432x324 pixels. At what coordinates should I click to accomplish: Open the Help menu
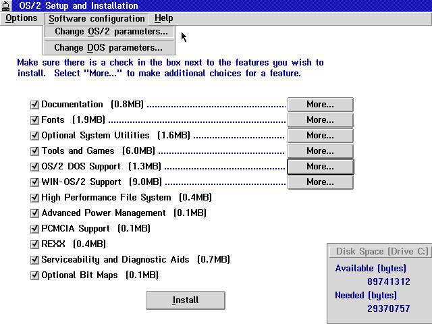point(163,18)
